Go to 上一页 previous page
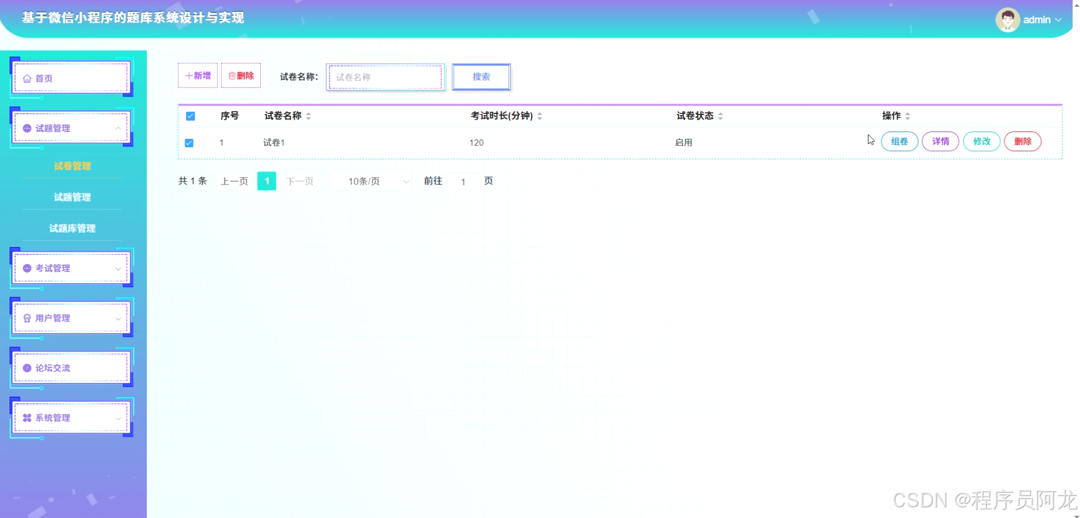Image resolution: width=1080 pixels, height=518 pixels. (x=234, y=181)
